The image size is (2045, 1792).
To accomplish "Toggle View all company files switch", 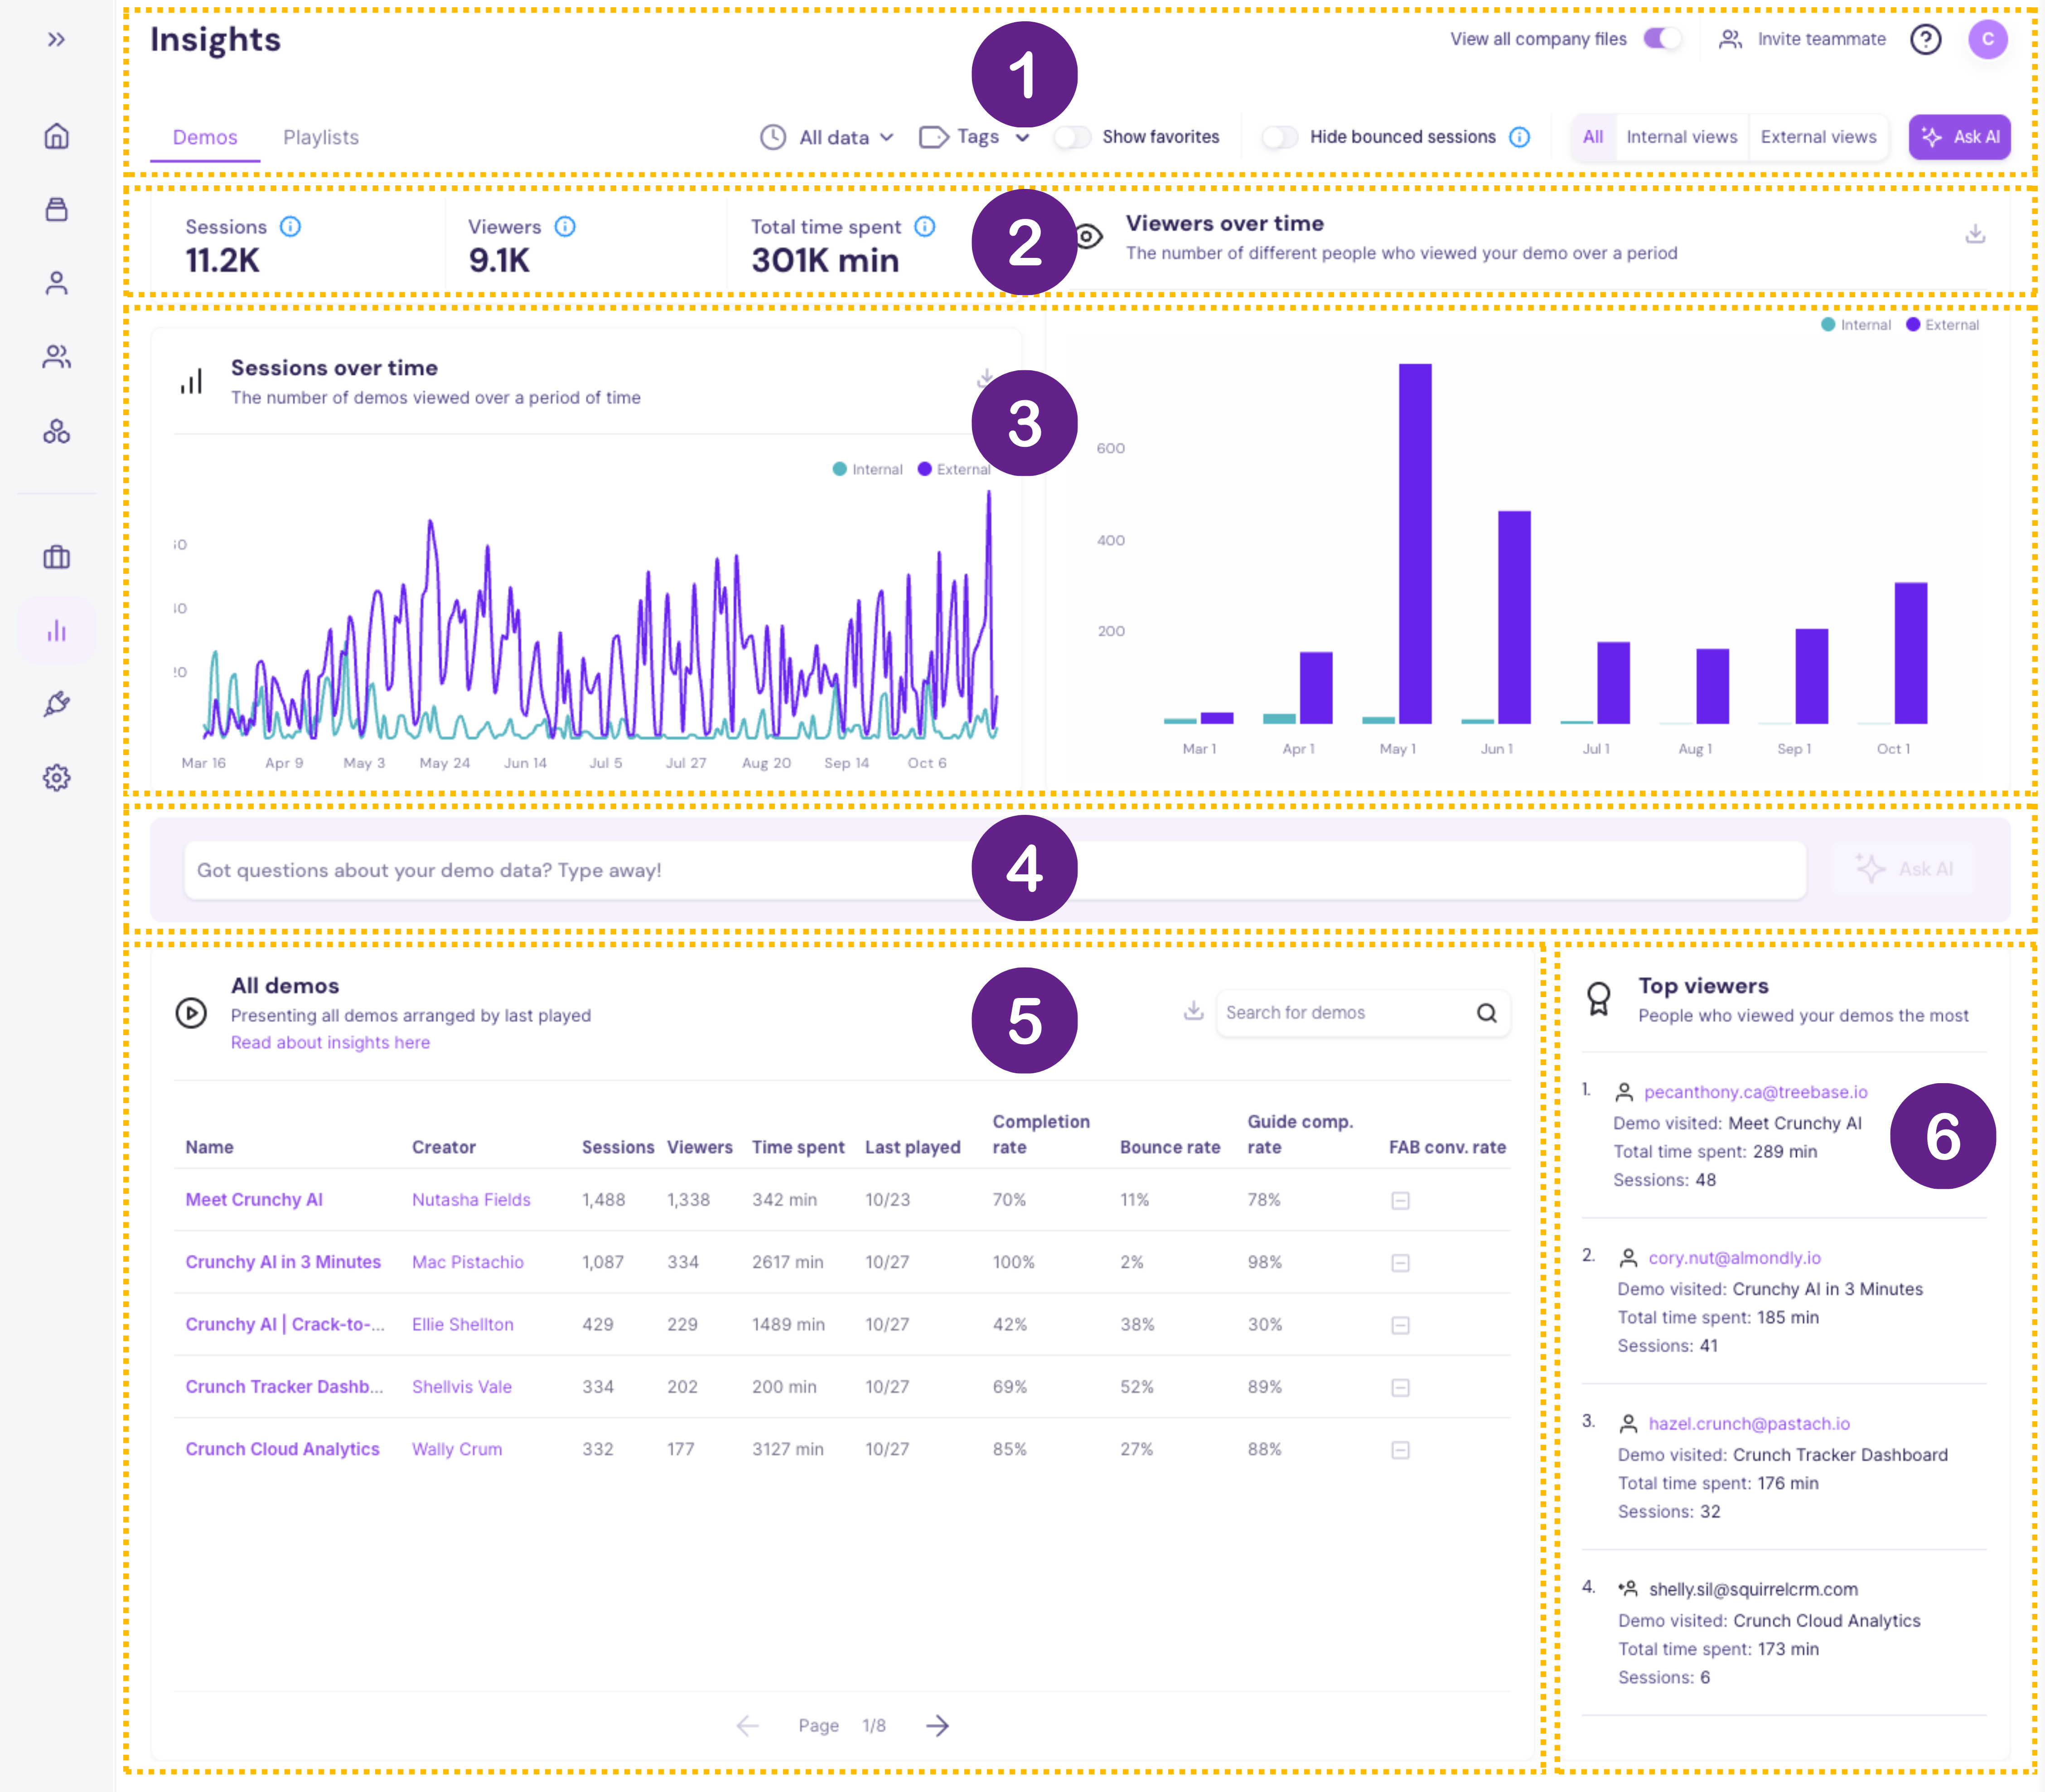I will [1662, 39].
